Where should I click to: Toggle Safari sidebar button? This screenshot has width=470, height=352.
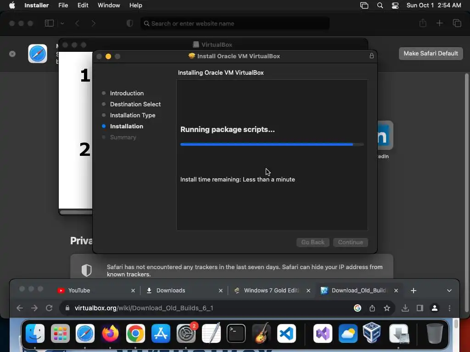(49, 23)
